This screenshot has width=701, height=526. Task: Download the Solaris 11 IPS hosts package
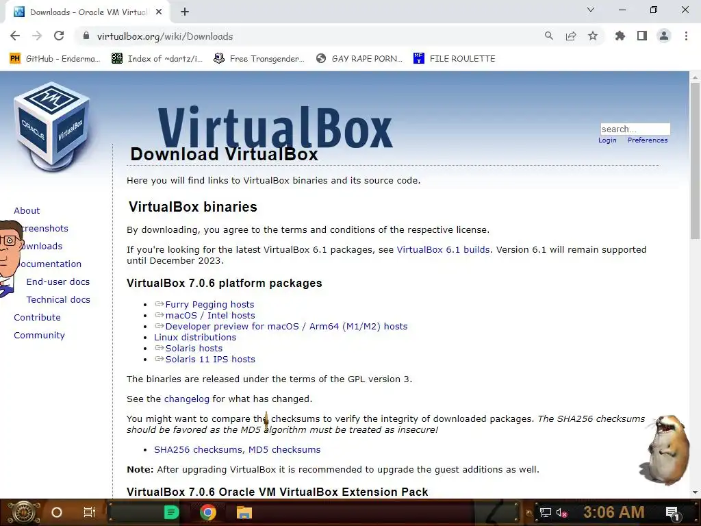210,359
